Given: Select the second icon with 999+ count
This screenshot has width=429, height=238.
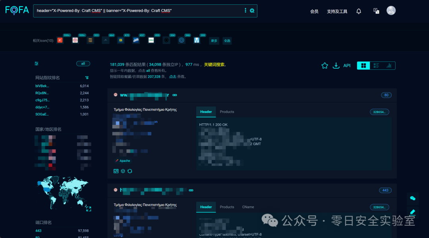Looking at the screenshot, I should tap(75, 40).
